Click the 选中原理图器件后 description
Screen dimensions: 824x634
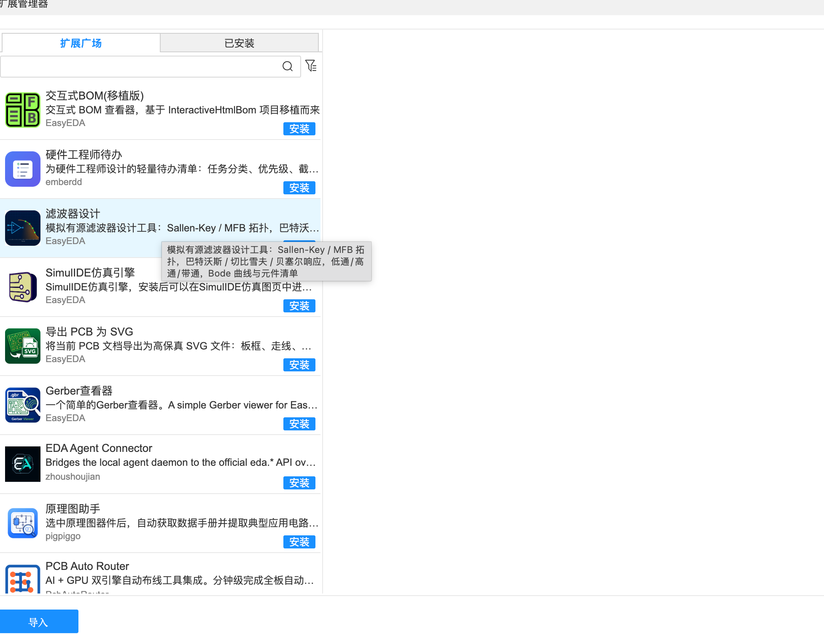point(182,523)
